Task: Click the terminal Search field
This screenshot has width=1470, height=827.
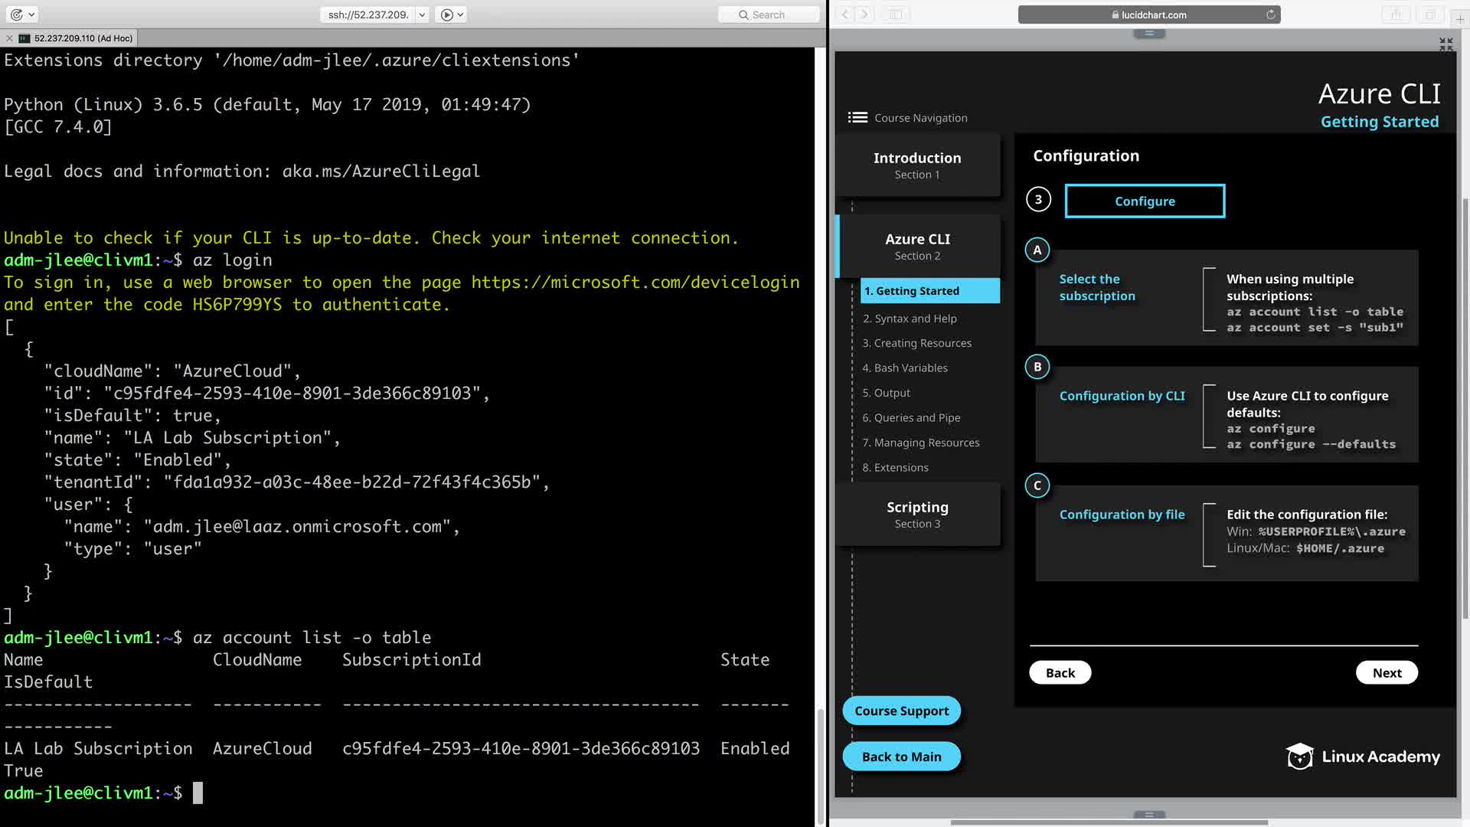Action: 769,15
